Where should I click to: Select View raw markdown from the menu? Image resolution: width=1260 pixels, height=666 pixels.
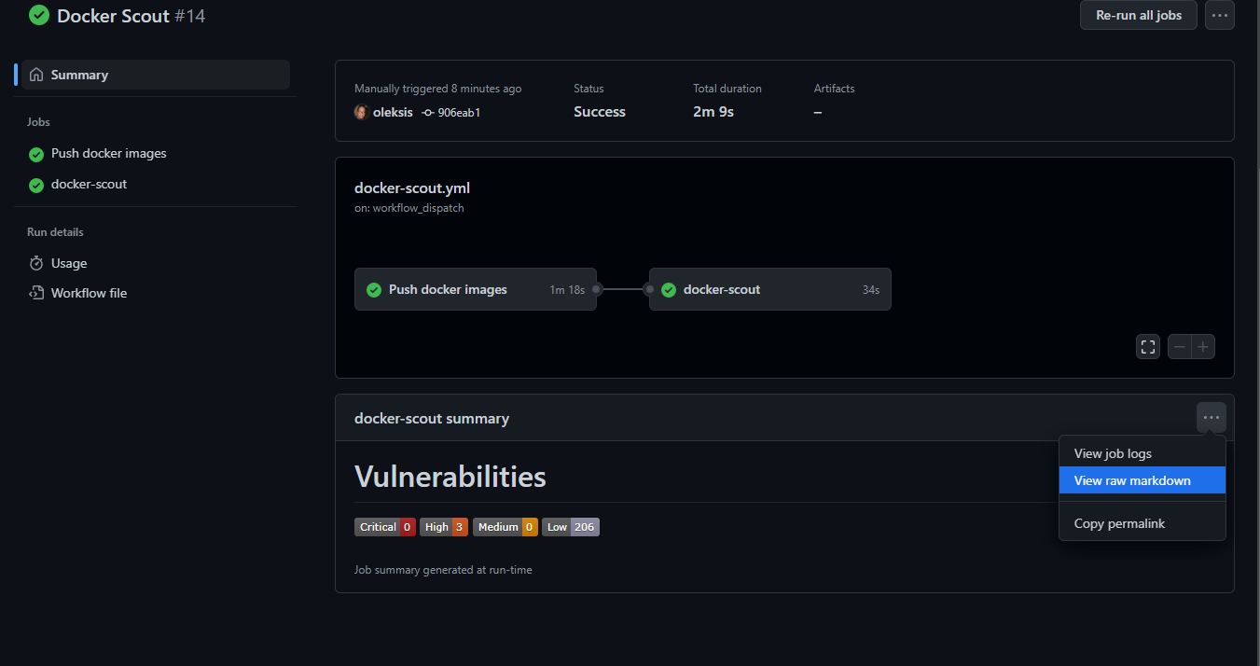point(1131,479)
